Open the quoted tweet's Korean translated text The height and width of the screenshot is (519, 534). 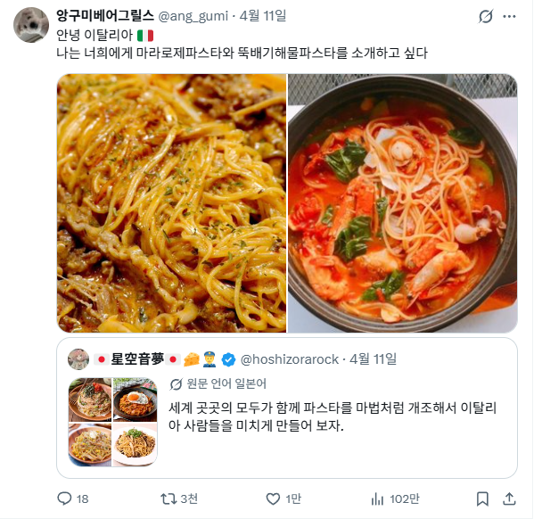(333, 416)
